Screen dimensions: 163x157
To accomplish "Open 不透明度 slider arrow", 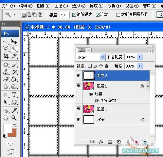I will [x=140, y=57].
